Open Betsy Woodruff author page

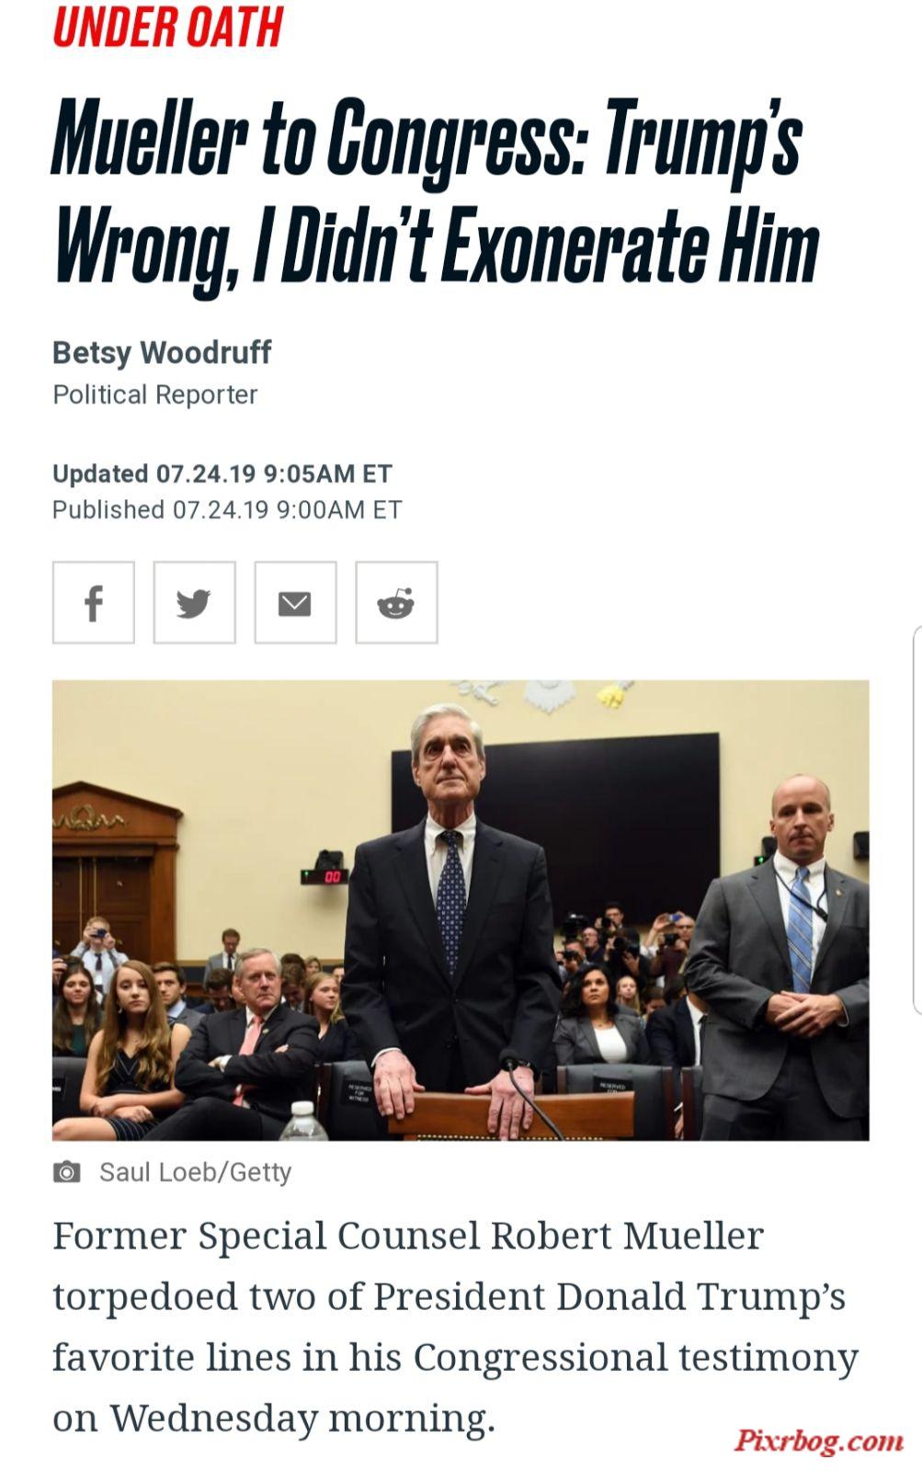coord(162,352)
